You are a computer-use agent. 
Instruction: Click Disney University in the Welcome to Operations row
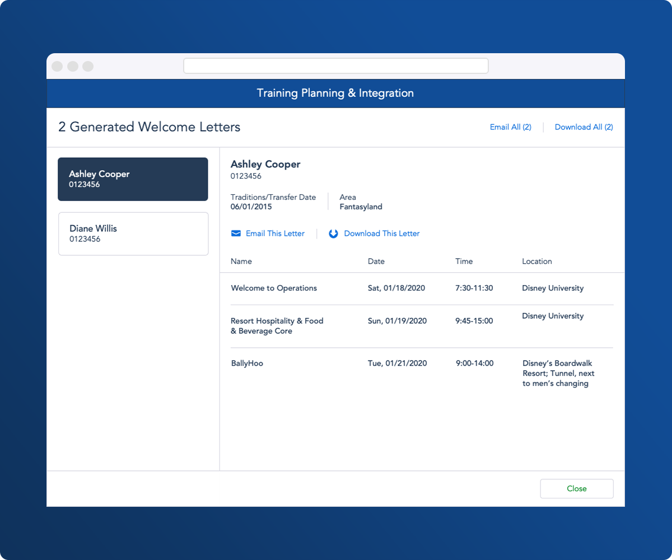(x=553, y=288)
